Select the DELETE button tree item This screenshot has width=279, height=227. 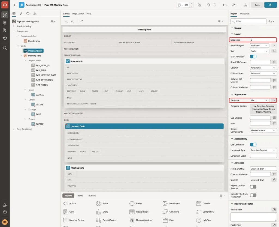(40, 104)
